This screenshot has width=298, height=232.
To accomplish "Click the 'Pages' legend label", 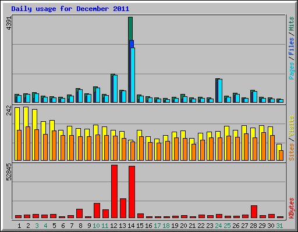I will [x=292, y=71].
